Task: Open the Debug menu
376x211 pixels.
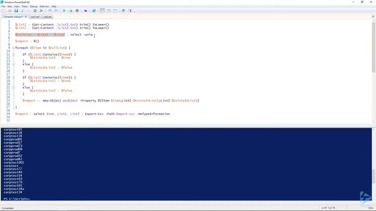Action: point(33,6)
